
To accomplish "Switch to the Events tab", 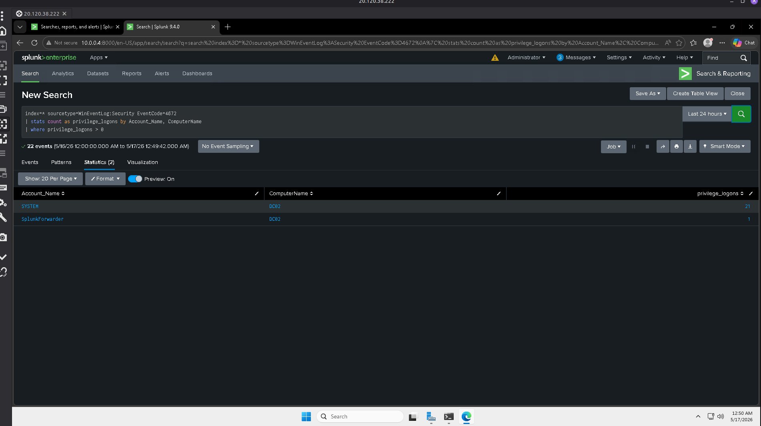I will pyautogui.click(x=30, y=162).
